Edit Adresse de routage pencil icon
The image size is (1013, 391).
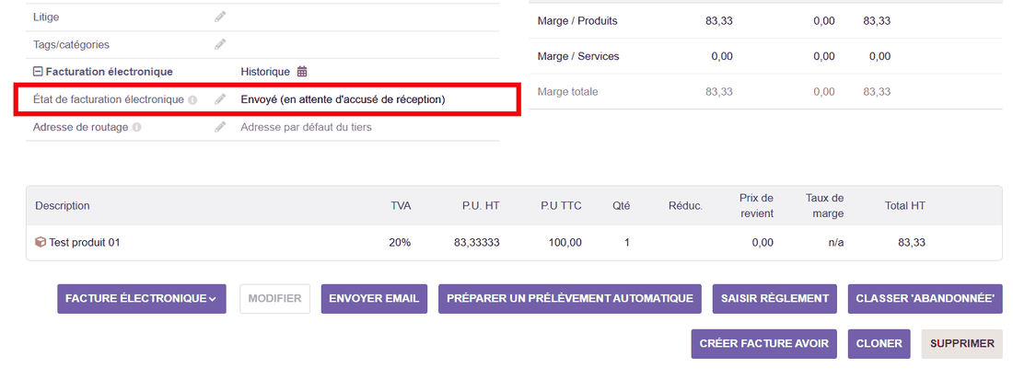pos(220,127)
